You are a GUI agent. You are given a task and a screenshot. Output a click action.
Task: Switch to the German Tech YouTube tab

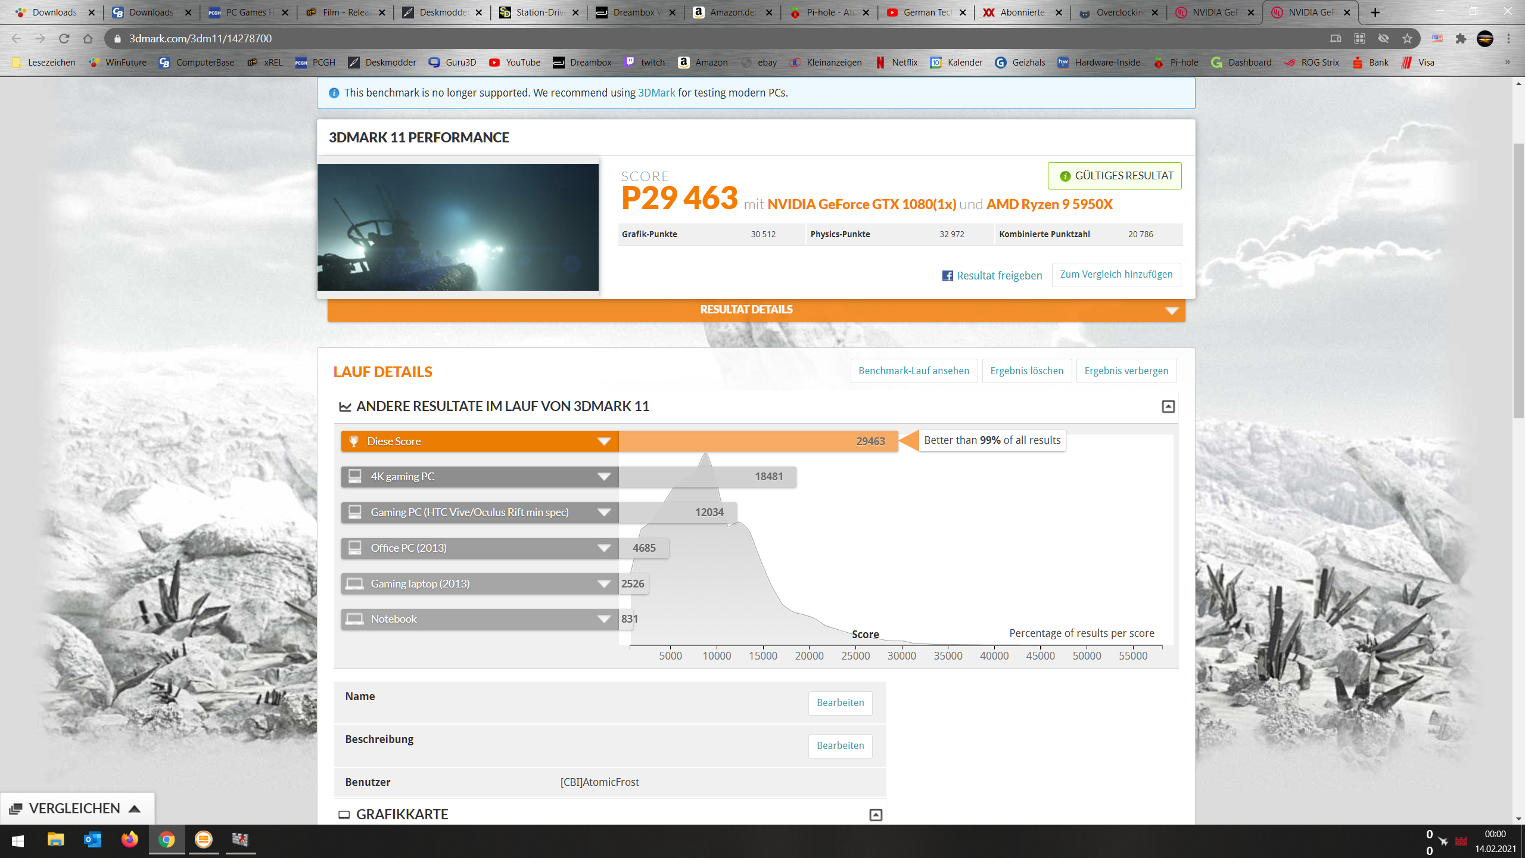pyautogui.click(x=926, y=13)
